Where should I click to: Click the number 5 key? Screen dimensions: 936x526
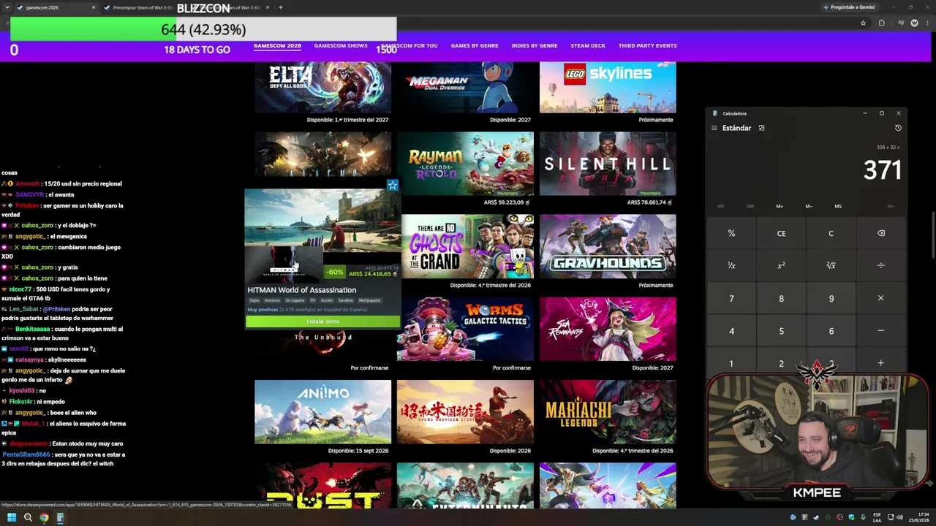tap(781, 331)
